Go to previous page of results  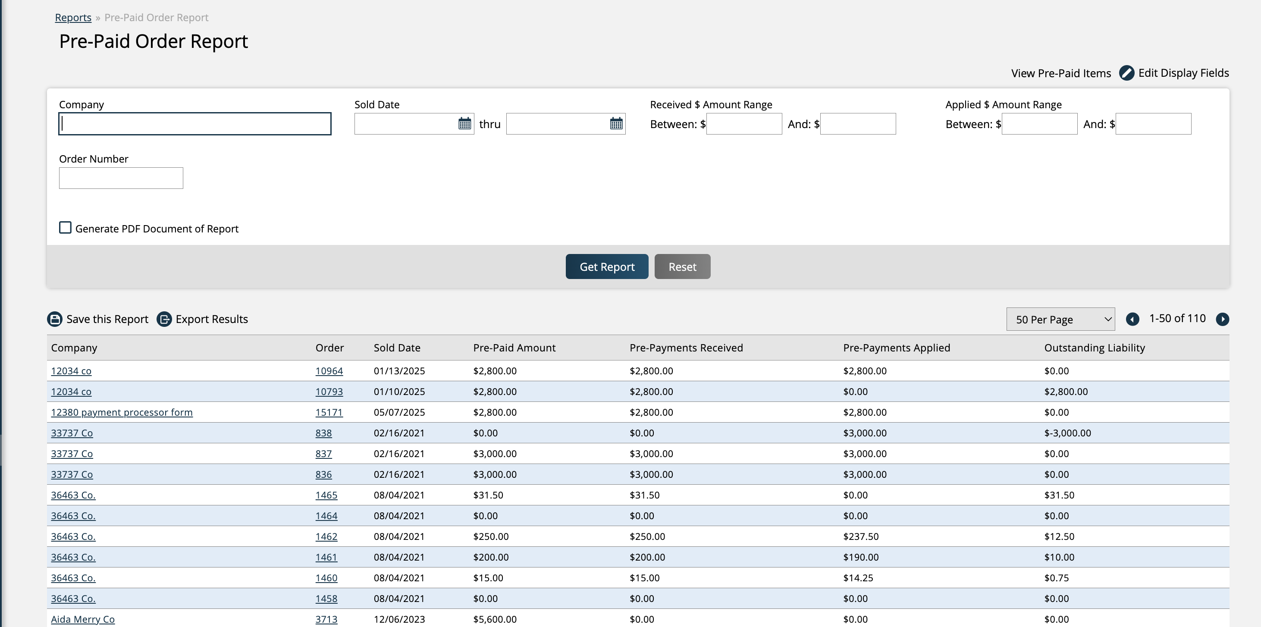(x=1132, y=319)
